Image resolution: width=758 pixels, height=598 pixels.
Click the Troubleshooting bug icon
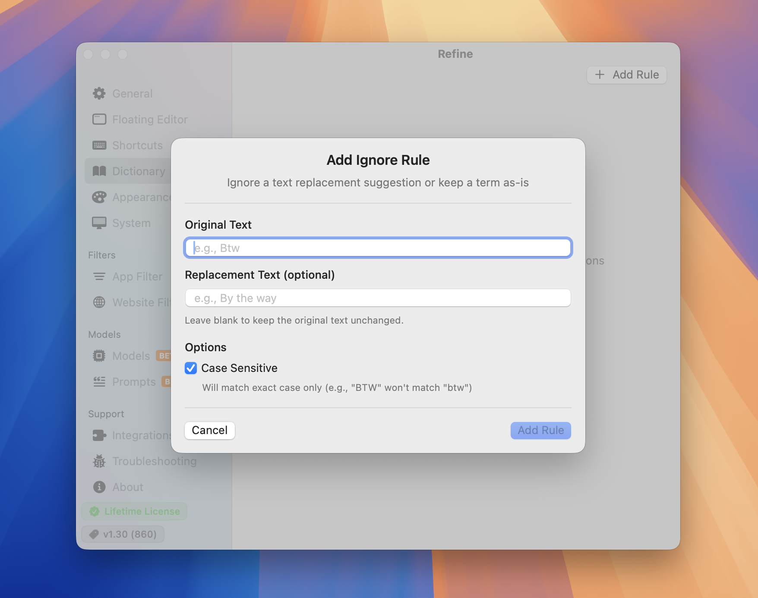point(99,461)
